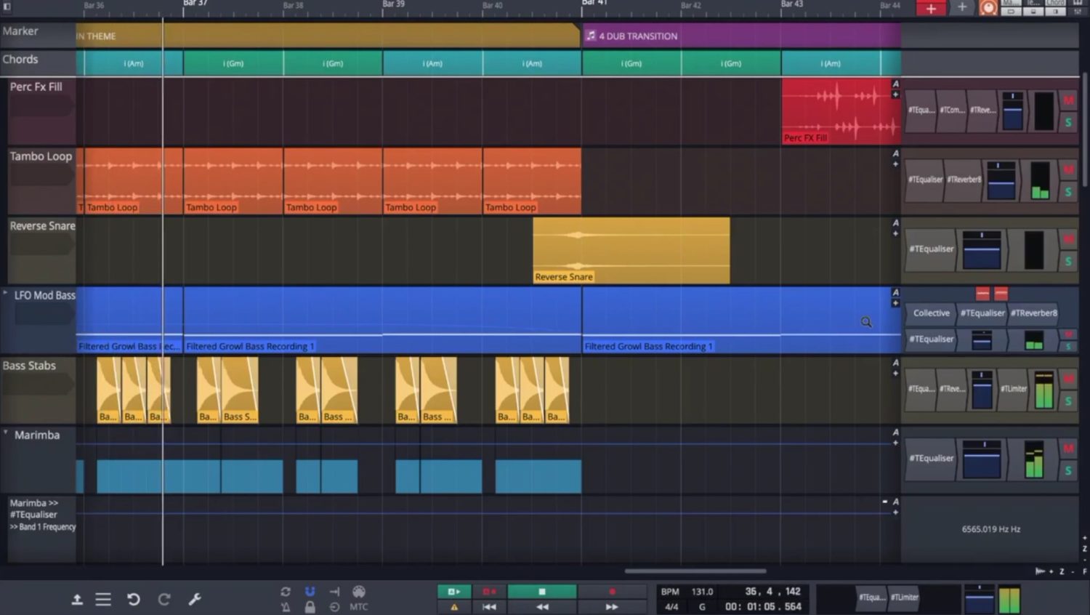Open a new tab with the plus button
The height and width of the screenshot is (615, 1090).
point(962,8)
